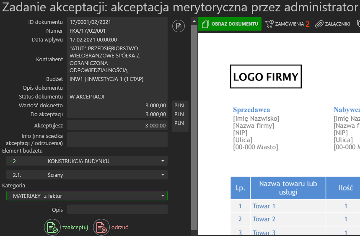The height and width of the screenshot is (236, 360).
Task: Click the Kontrahent name "ATUT" PRZEDSIĘBIORSTWO
Action: 104,49
